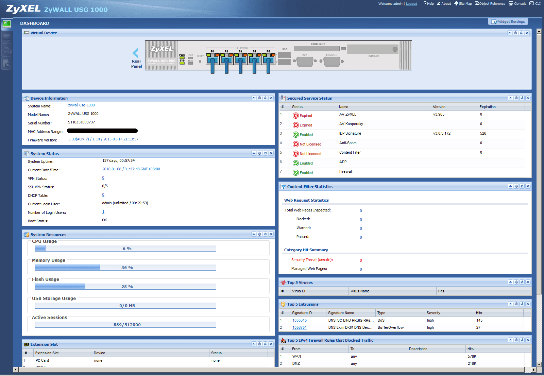
Task: Open the CLI menu item
Action: (x=535, y=4)
